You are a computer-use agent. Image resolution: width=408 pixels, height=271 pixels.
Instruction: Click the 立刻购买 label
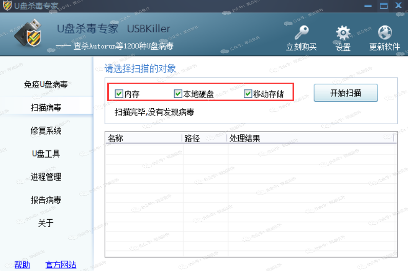point(301,47)
